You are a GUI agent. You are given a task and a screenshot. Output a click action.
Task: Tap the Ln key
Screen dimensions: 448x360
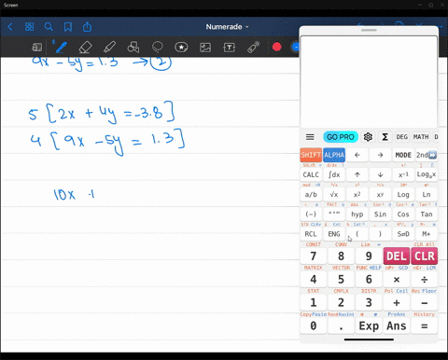pyautogui.click(x=427, y=195)
